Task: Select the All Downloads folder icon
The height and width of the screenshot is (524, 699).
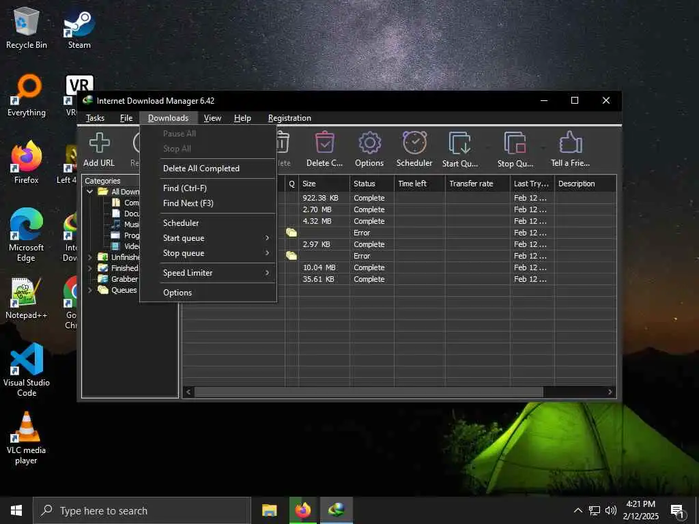Action: click(103, 192)
